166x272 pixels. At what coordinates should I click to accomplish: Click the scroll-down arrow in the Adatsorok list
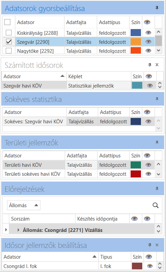click(158, 50)
